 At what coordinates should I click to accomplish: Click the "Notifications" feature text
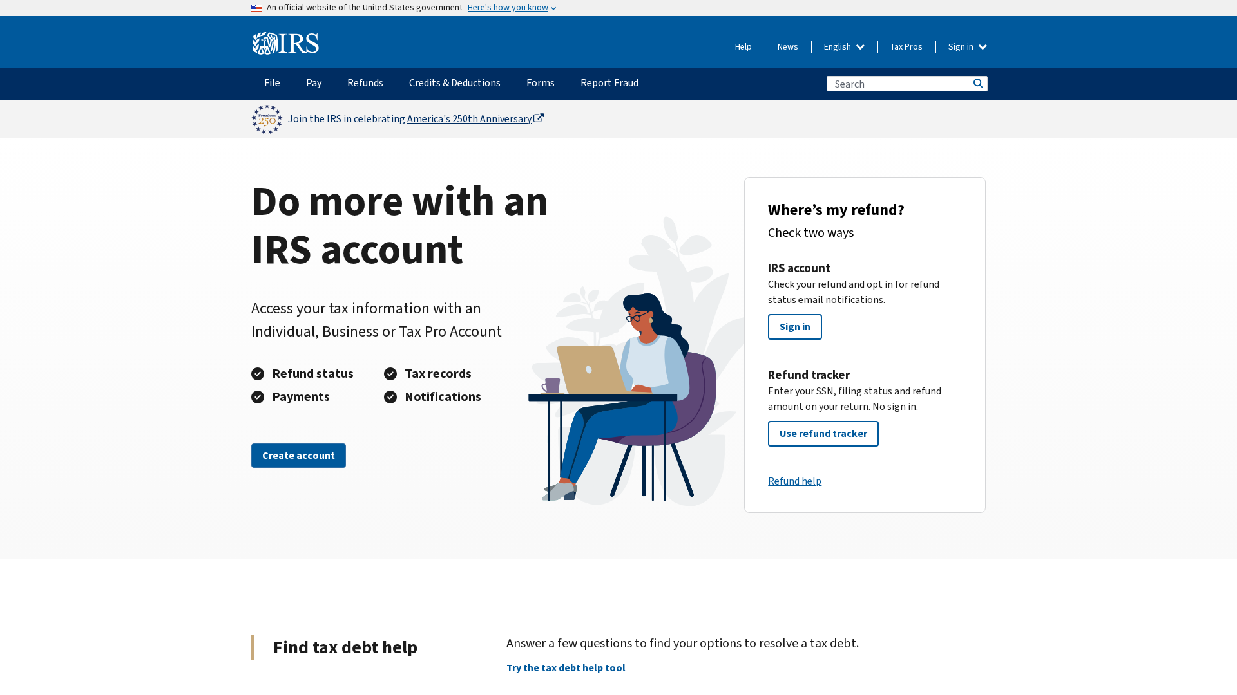[x=443, y=397]
